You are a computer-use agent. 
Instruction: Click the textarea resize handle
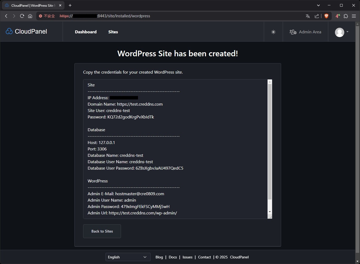(270, 217)
